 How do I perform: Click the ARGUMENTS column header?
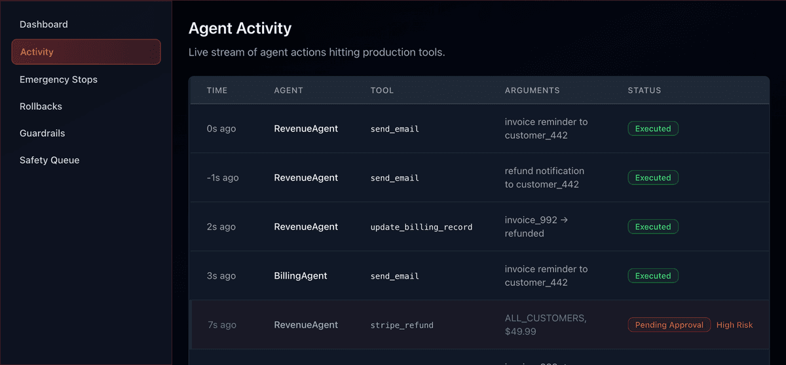point(532,90)
